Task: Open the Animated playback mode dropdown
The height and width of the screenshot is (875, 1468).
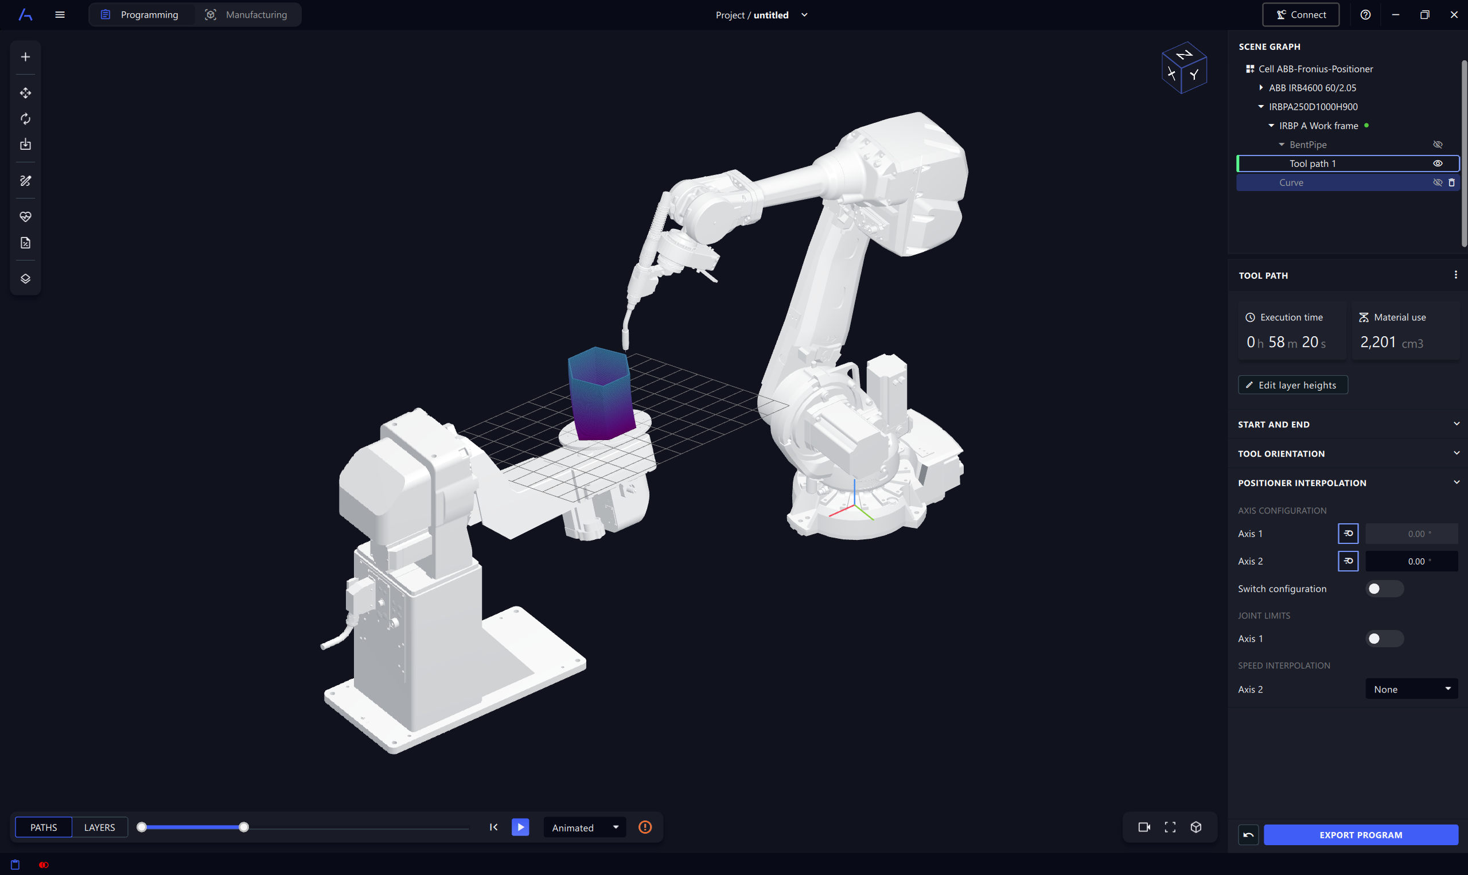Action: (x=585, y=827)
